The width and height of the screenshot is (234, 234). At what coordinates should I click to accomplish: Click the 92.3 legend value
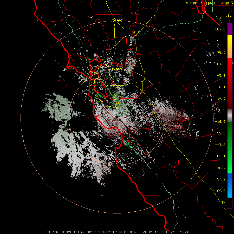tap(221, 41)
